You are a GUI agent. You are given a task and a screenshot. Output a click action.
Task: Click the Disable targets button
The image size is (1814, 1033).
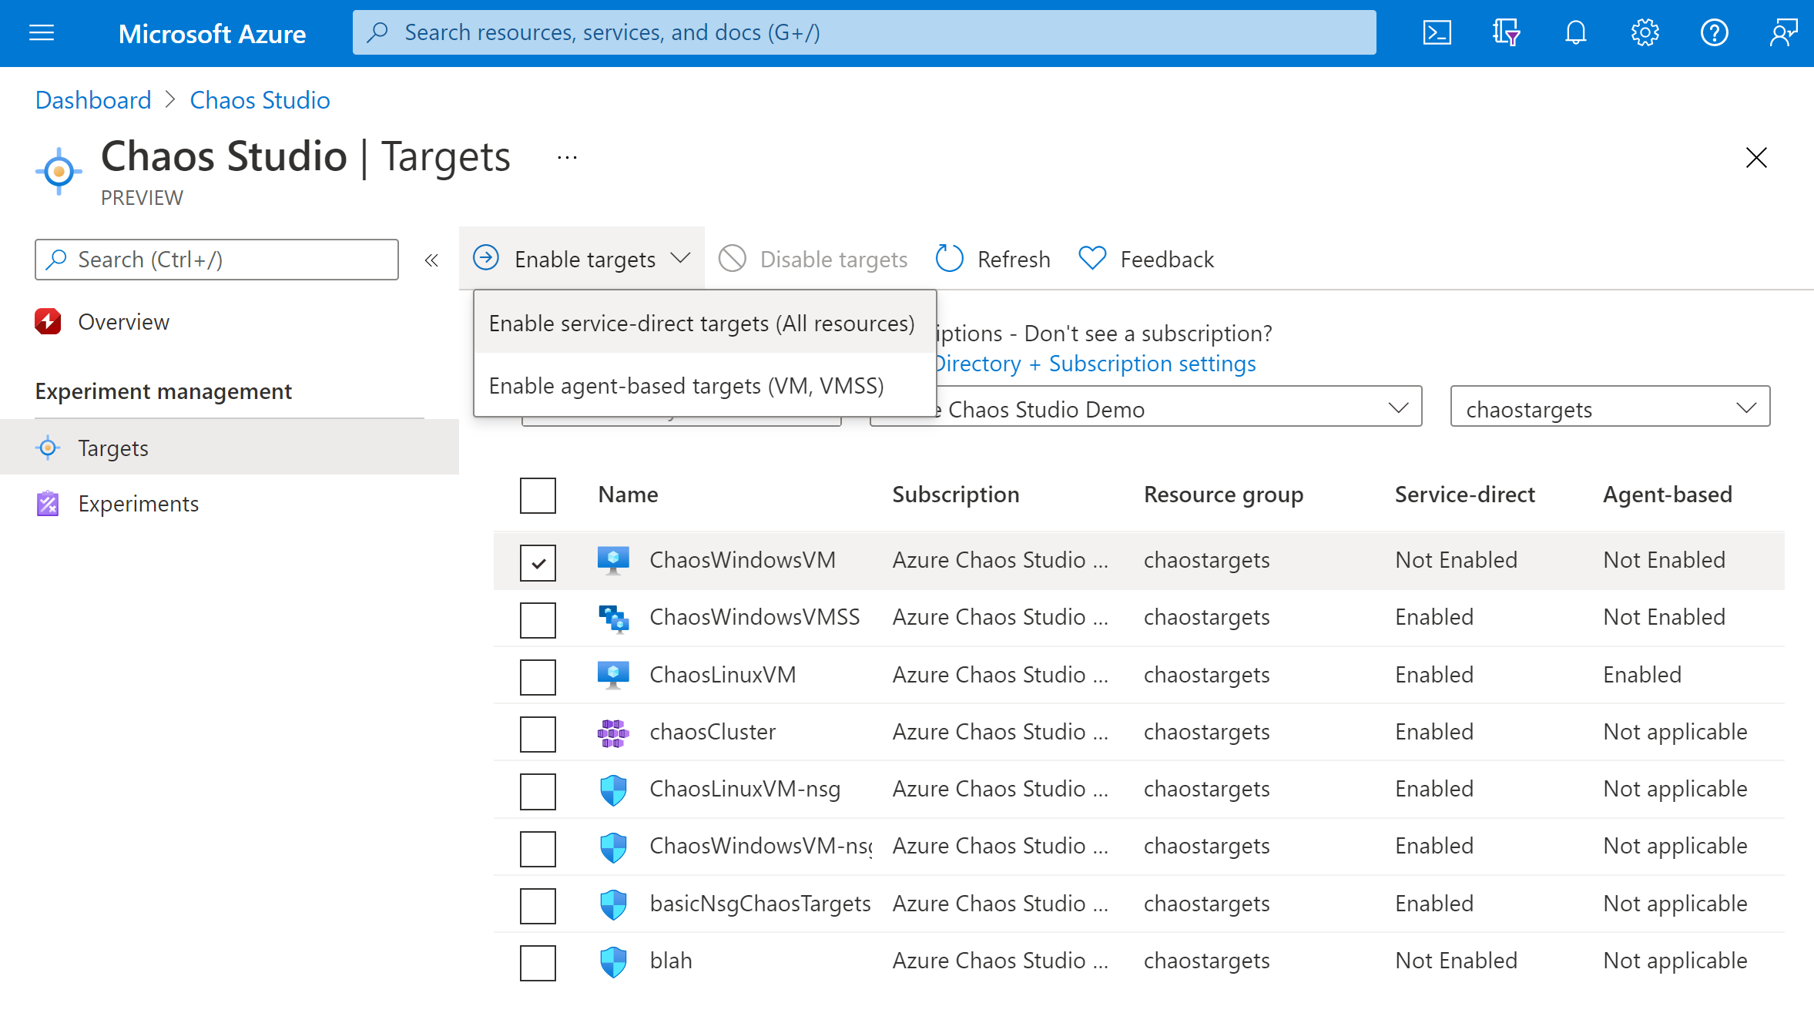point(815,258)
